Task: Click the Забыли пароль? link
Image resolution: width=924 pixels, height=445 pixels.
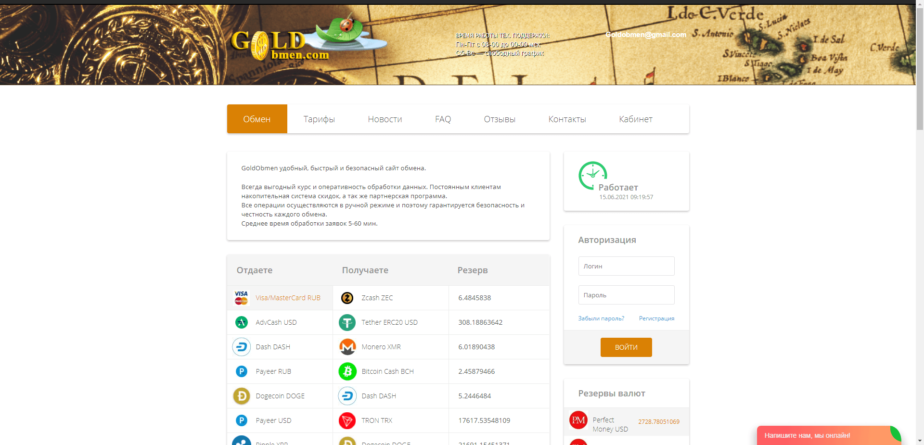Action: [601, 318]
